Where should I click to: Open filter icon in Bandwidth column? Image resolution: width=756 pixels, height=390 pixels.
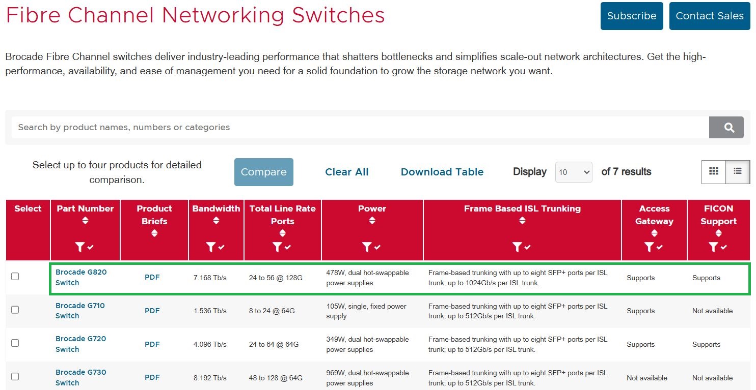pyautogui.click(x=211, y=247)
